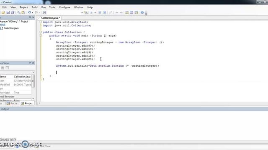Open Help with the blue question icon
This screenshot has height=150, width=268.
coord(142,12)
